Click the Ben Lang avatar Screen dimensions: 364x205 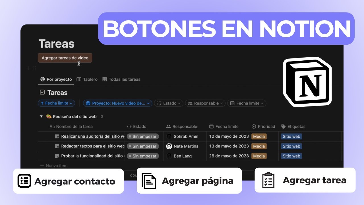coord(169,156)
